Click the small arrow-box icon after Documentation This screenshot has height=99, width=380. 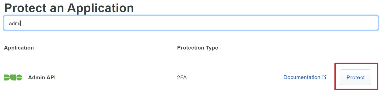pyautogui.click(x=324, y=77)
